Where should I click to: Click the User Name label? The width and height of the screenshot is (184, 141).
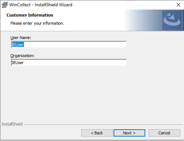[x=21, y=38]
